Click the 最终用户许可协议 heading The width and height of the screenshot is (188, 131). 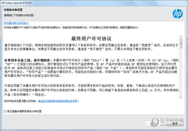coord(91,39)
